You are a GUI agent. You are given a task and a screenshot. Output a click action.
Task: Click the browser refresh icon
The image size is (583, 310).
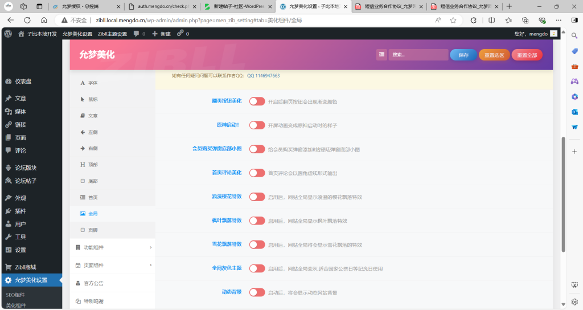[27, 20]
